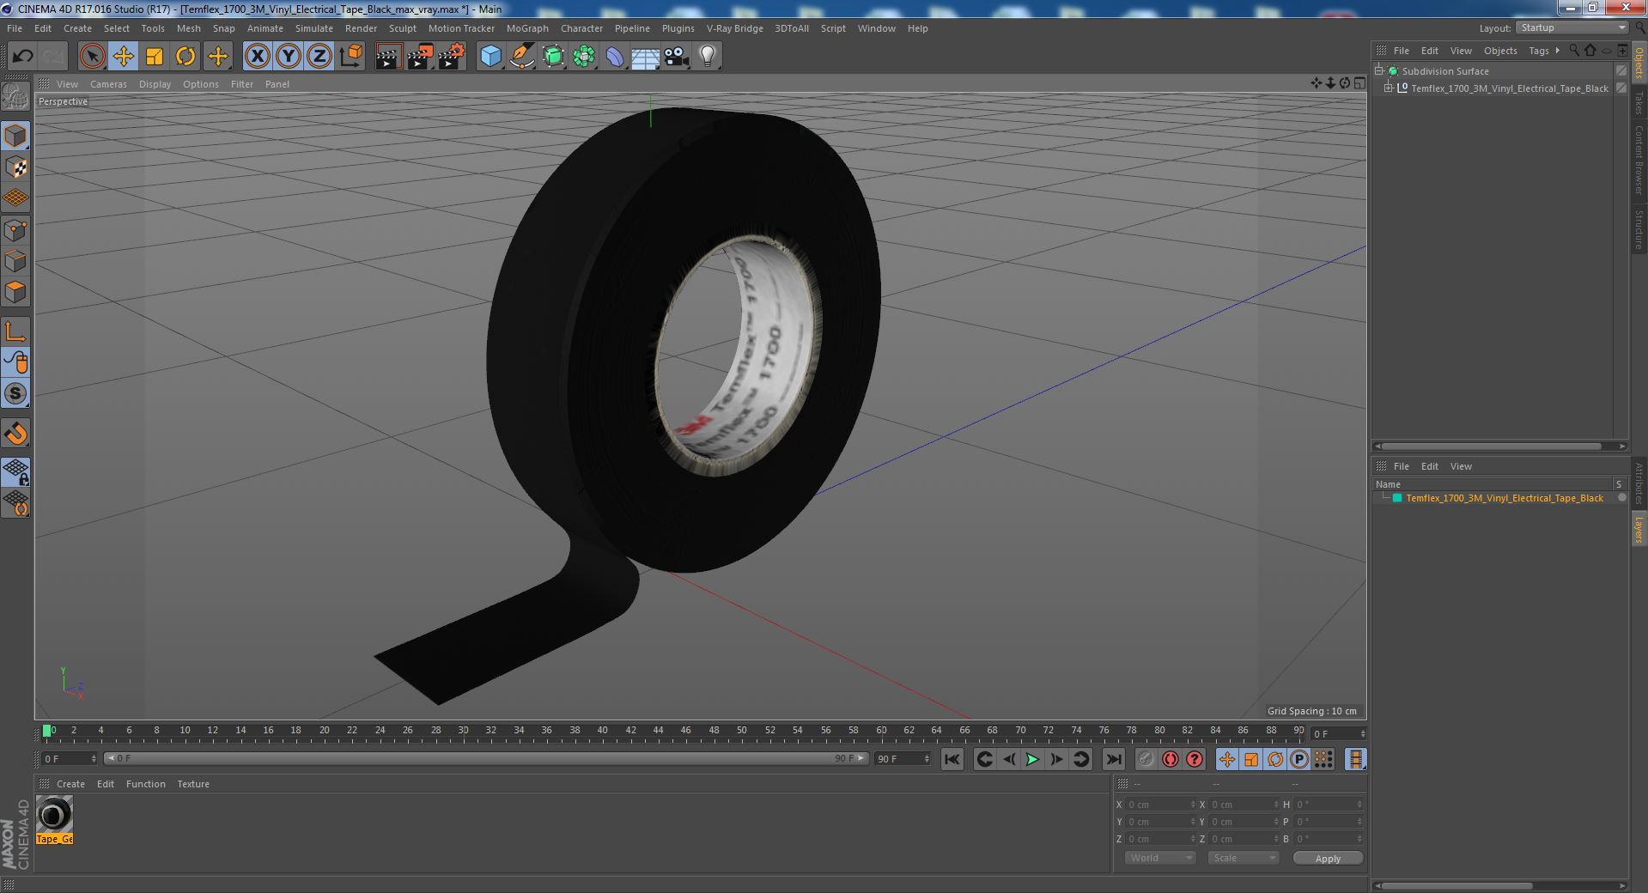Open the Simulate menu
Viewport: 1648px width, 893px height.
coord(313,28)
